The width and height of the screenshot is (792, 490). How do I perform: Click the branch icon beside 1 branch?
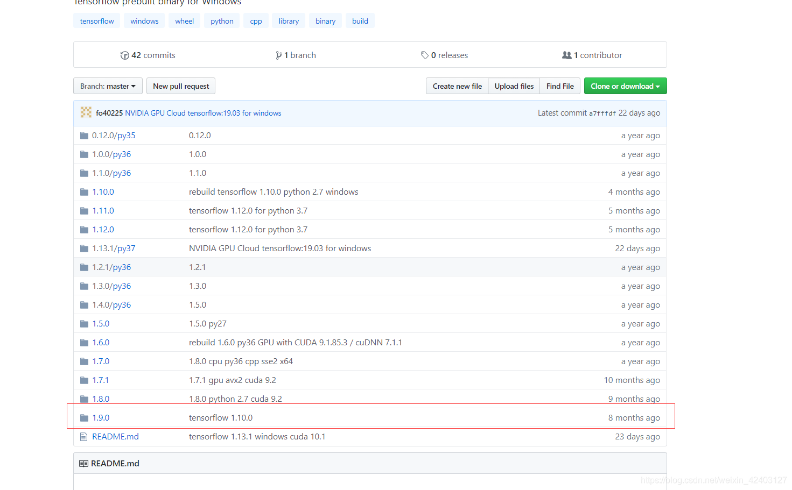[x=279, y=55]
